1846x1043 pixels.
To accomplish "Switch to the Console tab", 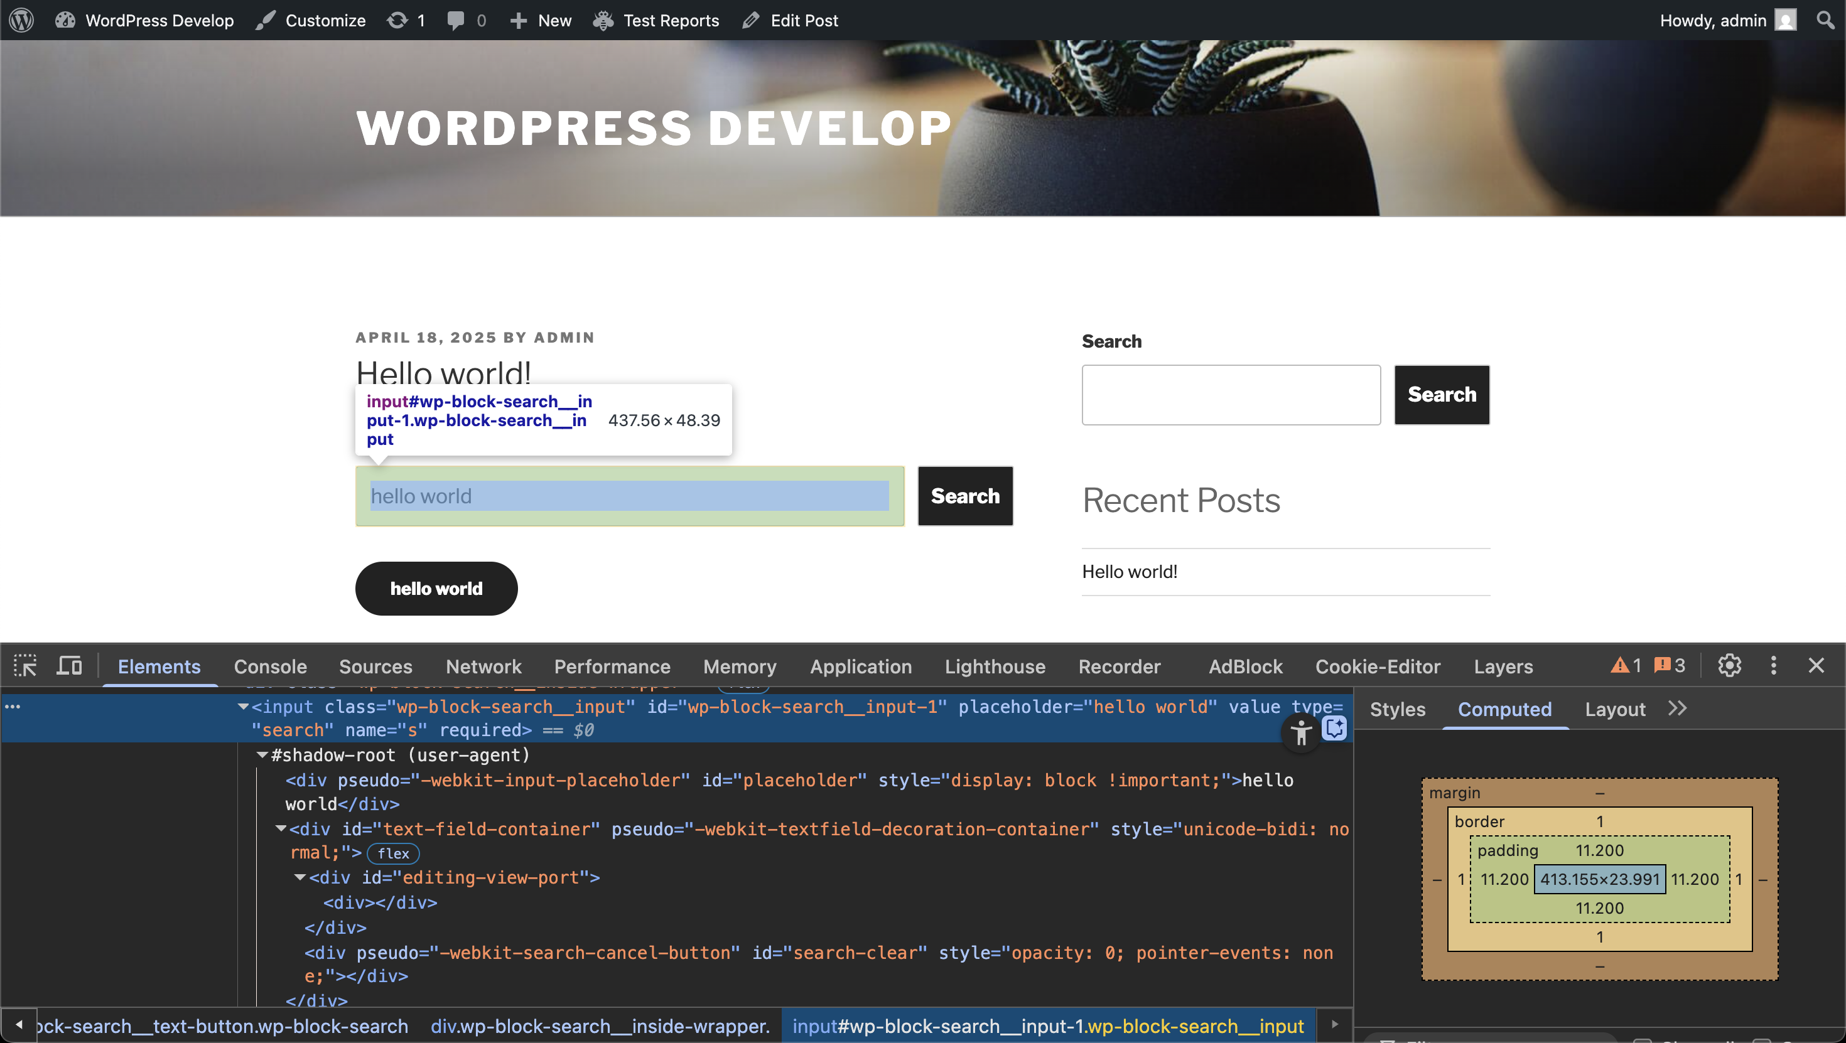I will pyautogui.click(x=270, y=666).
